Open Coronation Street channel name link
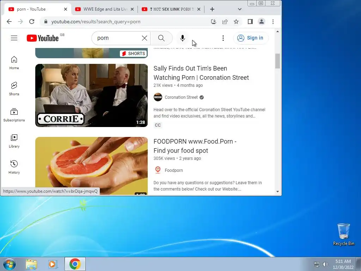The width and height of the screenshot is (361, 271). coord(181,97)
